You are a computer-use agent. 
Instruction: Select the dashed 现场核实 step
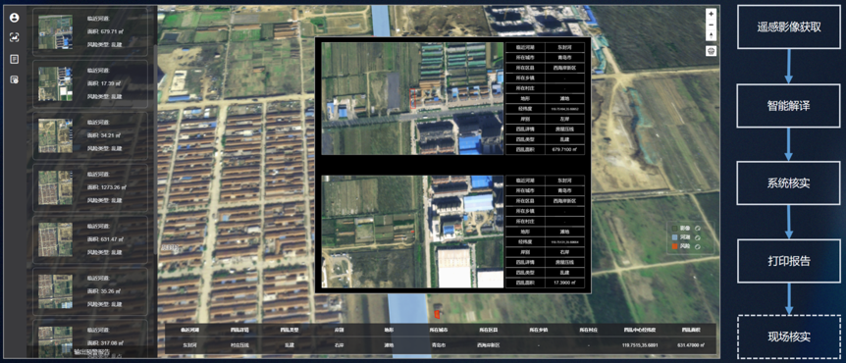pos(789,337)
